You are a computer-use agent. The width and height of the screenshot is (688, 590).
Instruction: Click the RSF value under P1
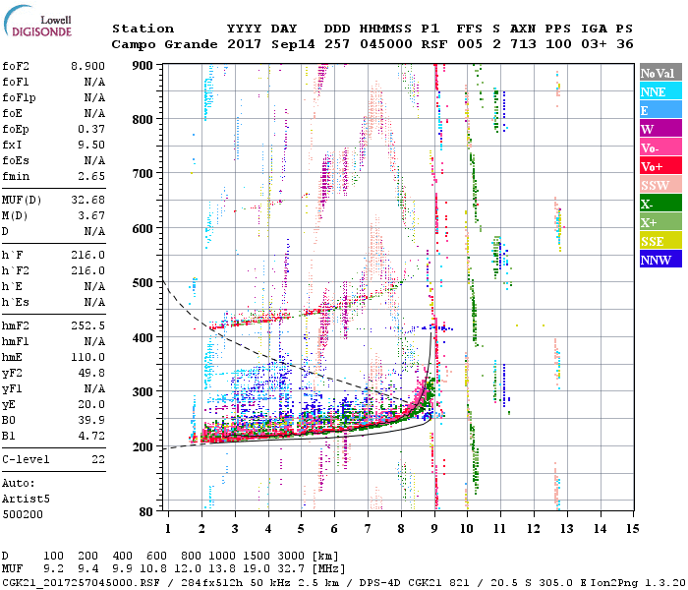434,44
